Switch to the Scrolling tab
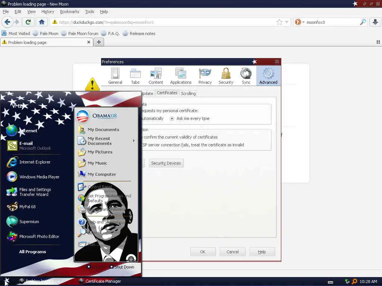This screenshot has height=286, width=382. click(188, 93)
